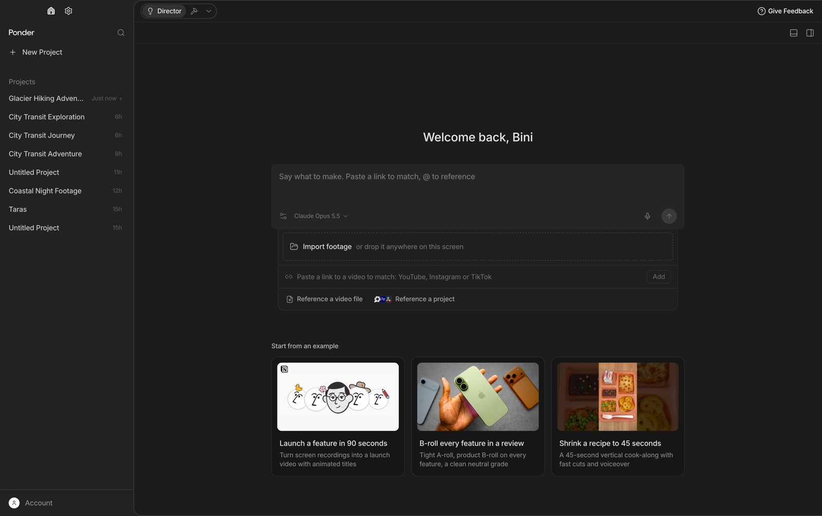Open the Taras project
This screenshot has height=516, width=822.
click(66, 209)
